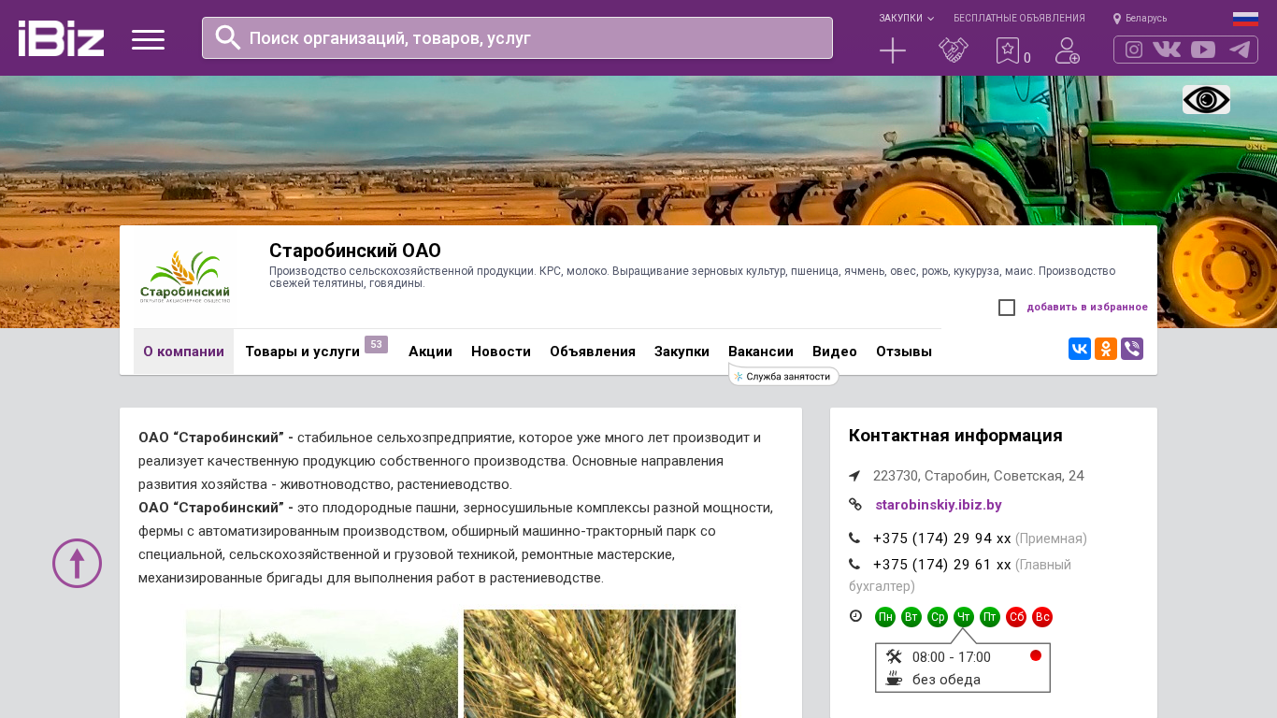Tick the добавить в избранное checkbox

tap(1007, 308)
